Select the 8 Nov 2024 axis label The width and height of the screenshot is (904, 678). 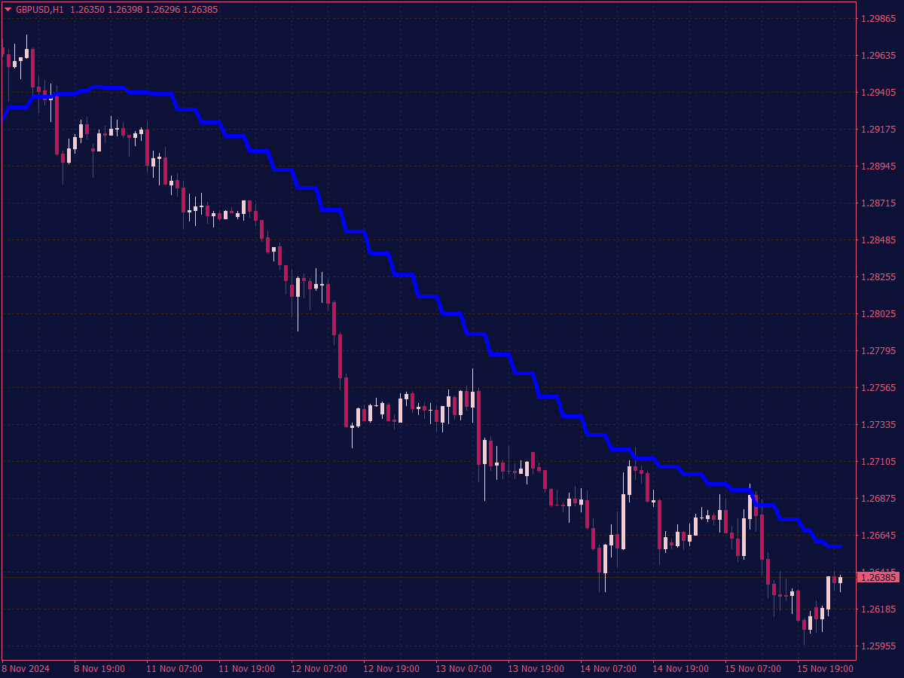26,668
